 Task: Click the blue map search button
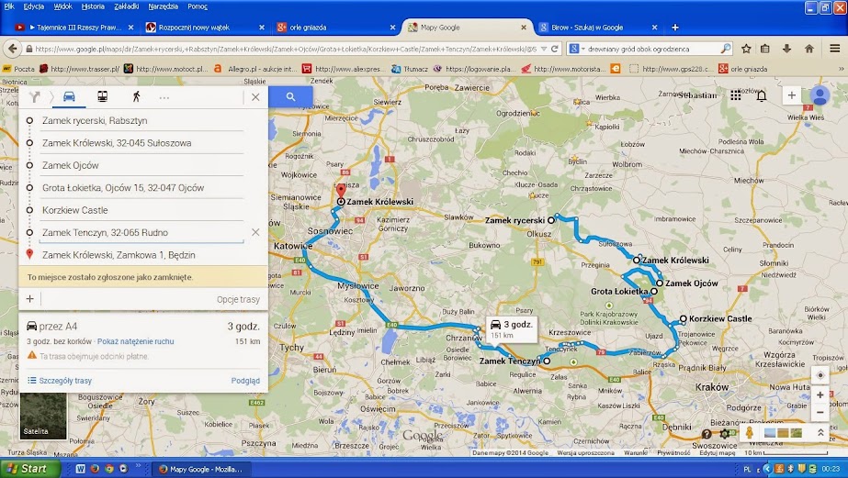coord(290,96)
